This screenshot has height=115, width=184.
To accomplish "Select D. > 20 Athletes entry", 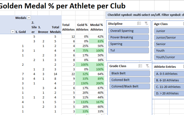I will 169,94.
